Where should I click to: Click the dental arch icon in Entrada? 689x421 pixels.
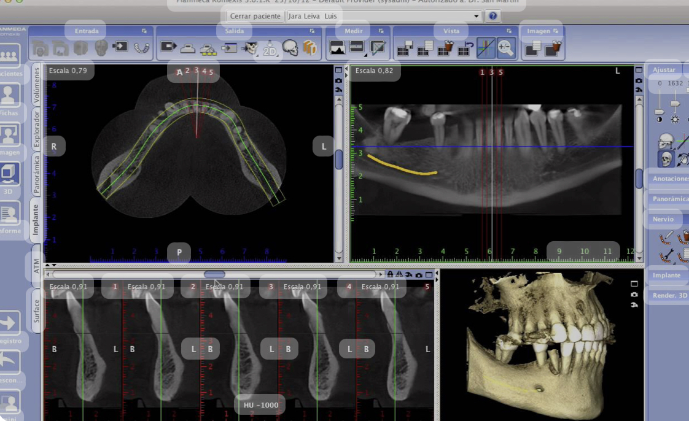(142, 47)
